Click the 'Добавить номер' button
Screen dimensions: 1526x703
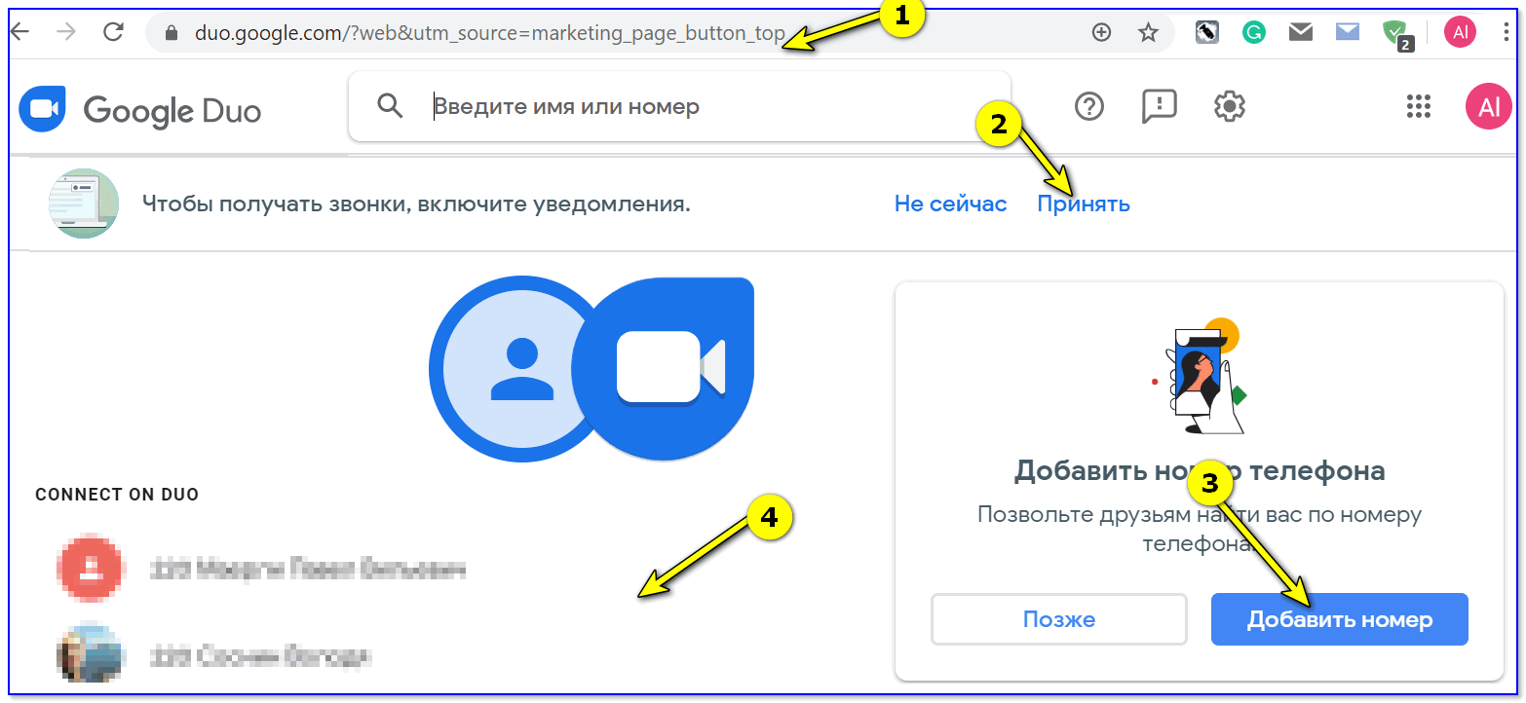coord(1340,619)
